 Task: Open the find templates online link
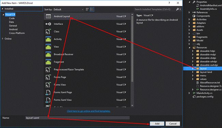point(88,111)
